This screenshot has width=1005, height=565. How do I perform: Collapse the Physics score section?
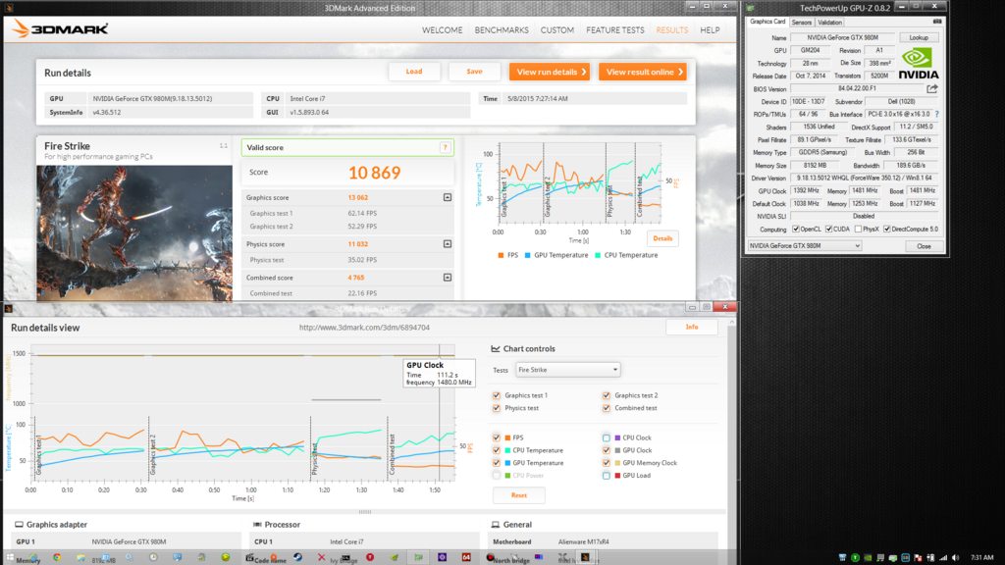click(448, 244)
